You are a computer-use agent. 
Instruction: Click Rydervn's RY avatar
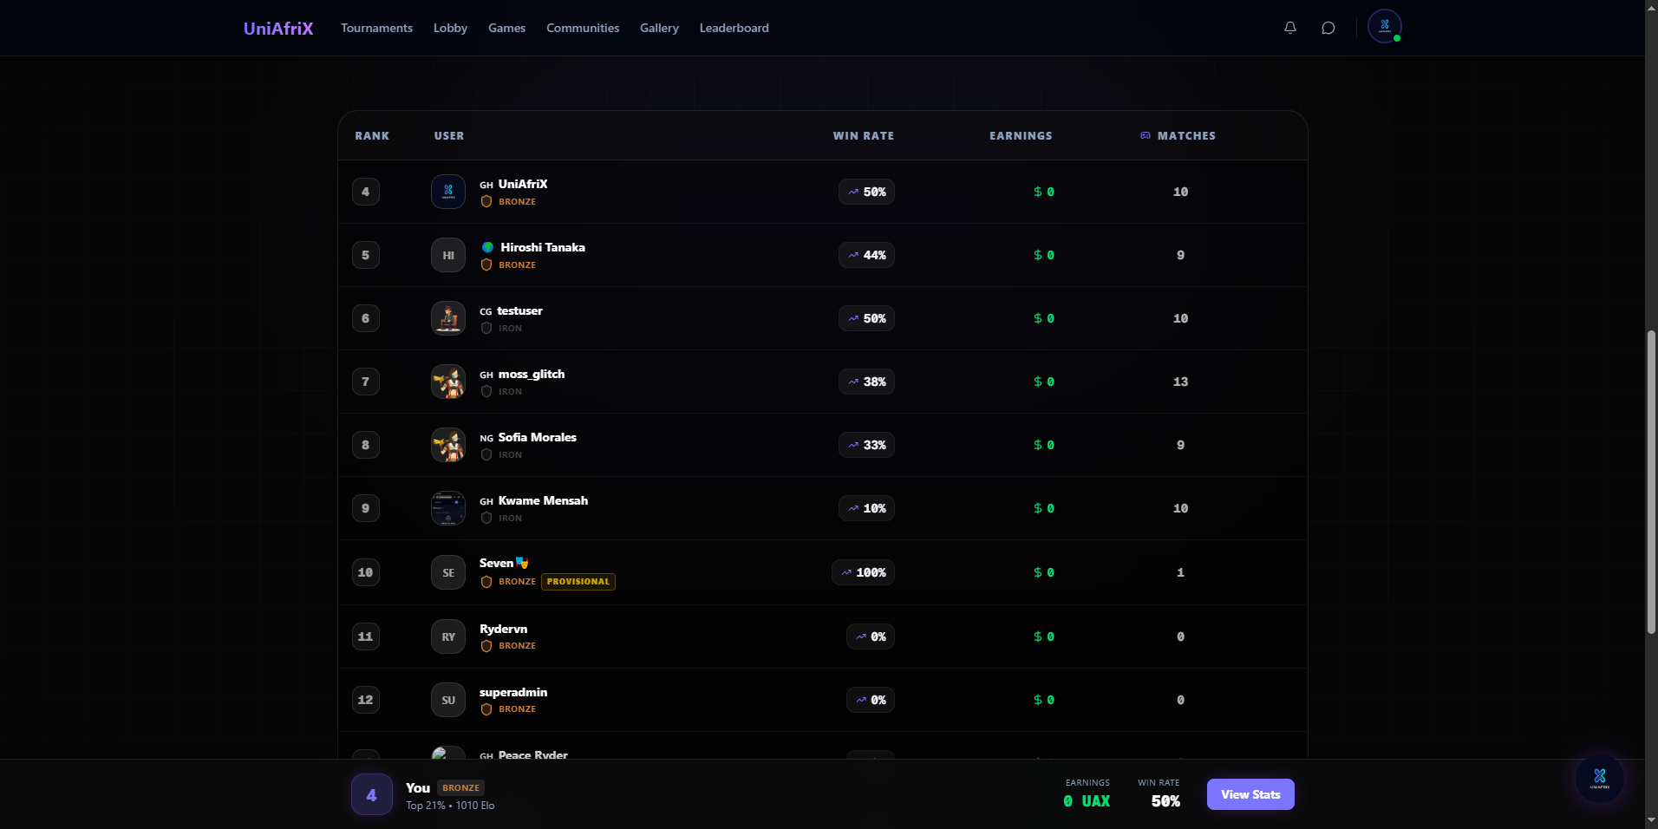[x=448, y=636]
